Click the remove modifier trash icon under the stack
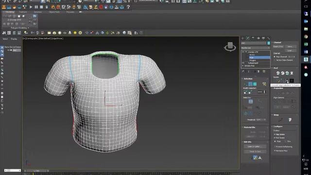 point(259,71)
